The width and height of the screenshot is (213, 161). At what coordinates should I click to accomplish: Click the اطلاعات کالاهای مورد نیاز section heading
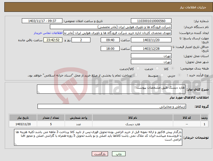189,97
